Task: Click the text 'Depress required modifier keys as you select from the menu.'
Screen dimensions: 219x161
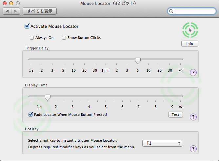Action: tap(82, 147)
